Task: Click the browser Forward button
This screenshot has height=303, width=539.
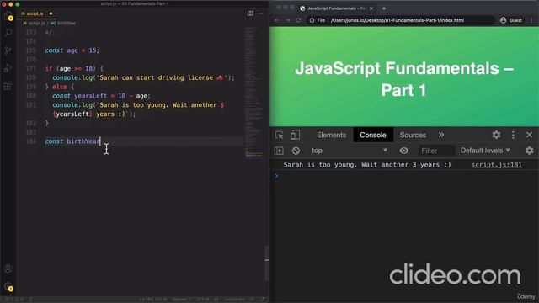Action: pos(288,20)
